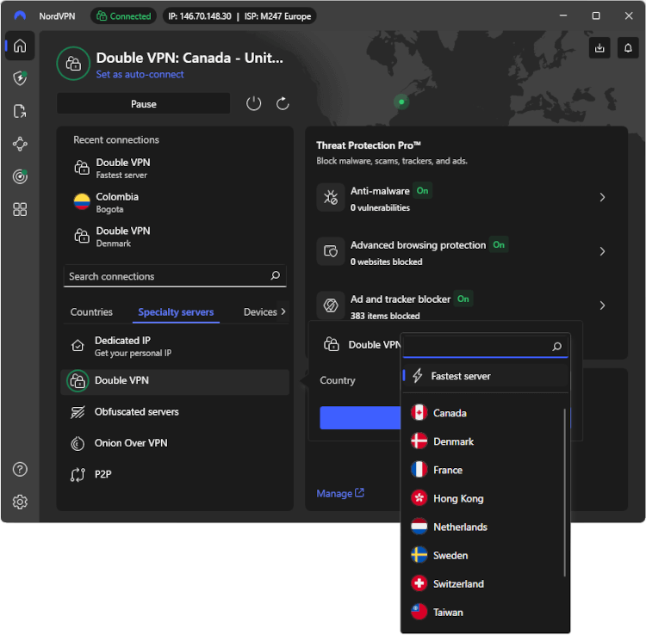Open Meshnet icon in sidebar

coord(20,144)
